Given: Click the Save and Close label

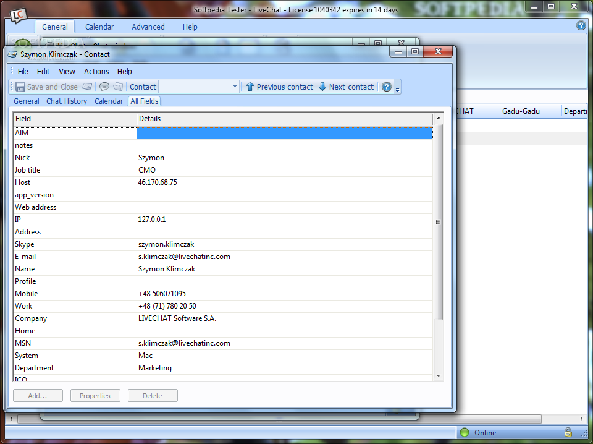Looking at the screenshot, I should [x=52, y=87].
